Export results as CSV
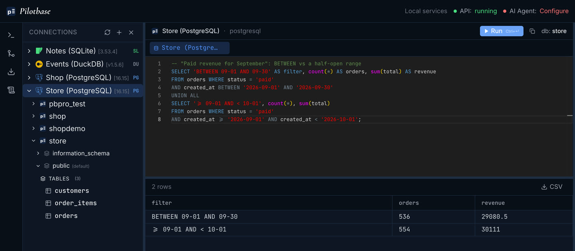 552,187
